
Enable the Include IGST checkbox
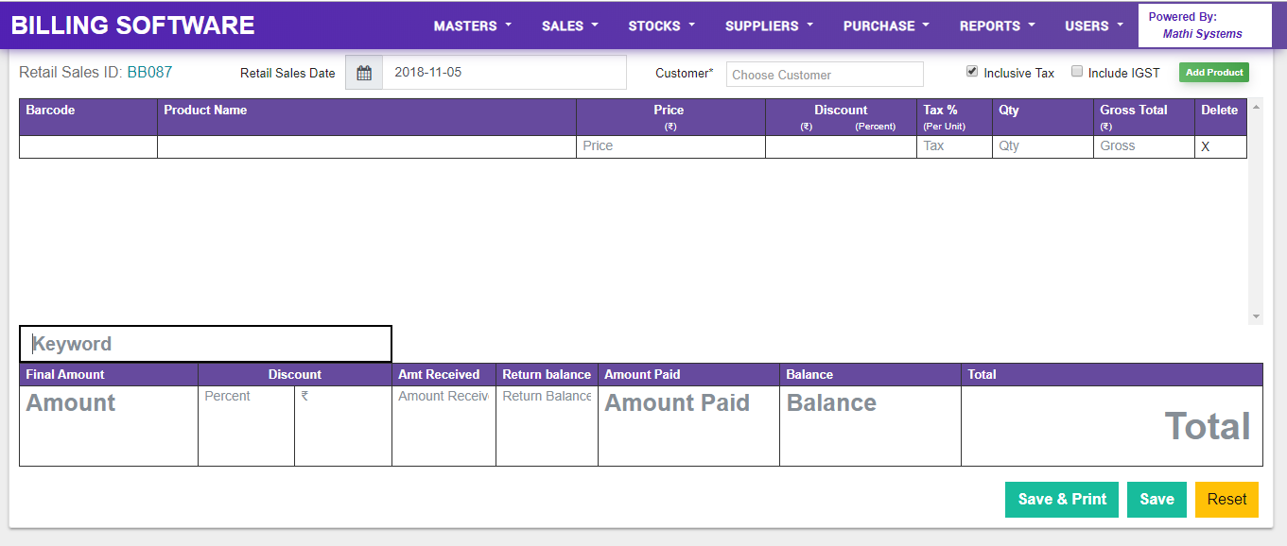(x=1077, y=71)
